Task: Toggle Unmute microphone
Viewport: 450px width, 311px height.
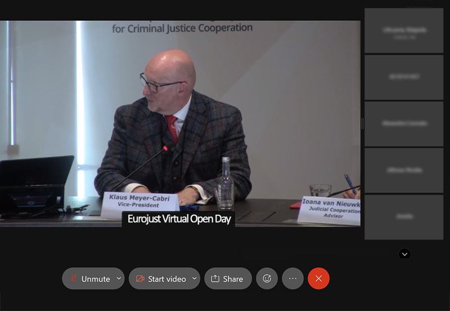Action: (89, 278)
